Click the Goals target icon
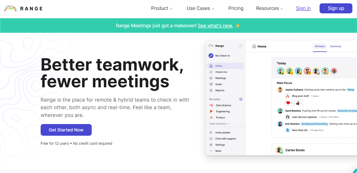The image size is (357, 173). coord(211,84)
